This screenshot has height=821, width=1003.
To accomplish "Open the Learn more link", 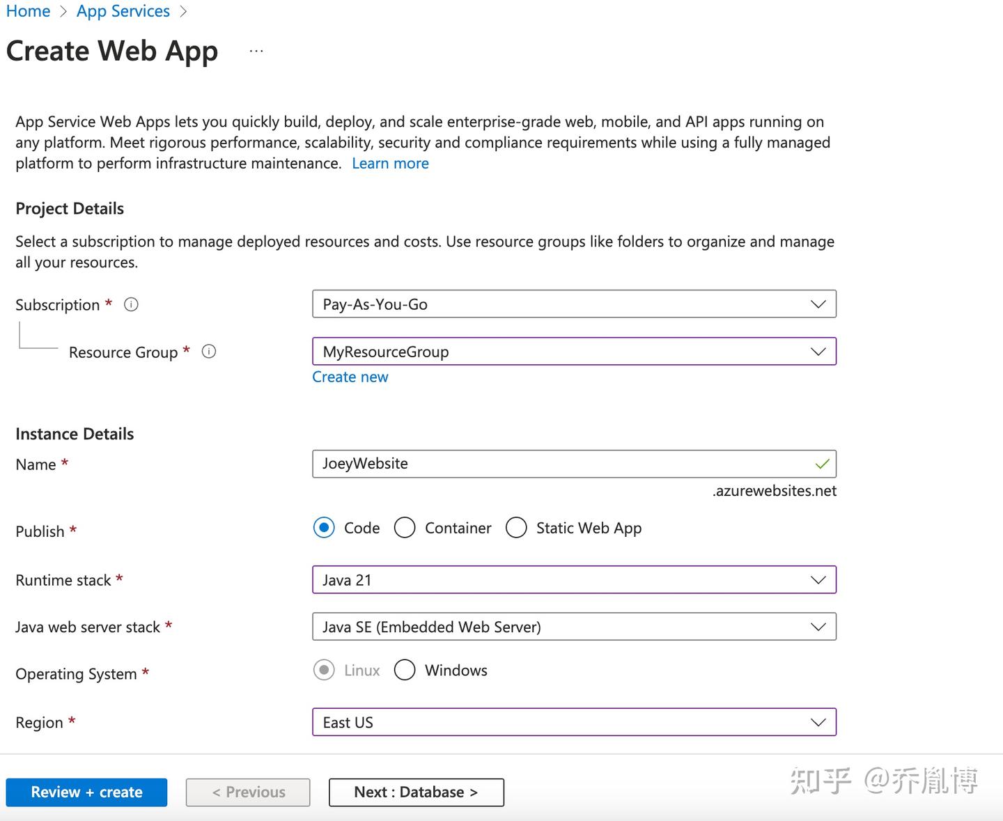I will pos(390,163).
